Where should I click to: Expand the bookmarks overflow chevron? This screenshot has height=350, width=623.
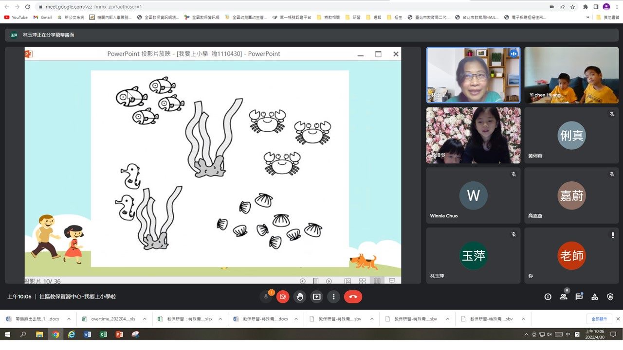click(x=587, y=17)
